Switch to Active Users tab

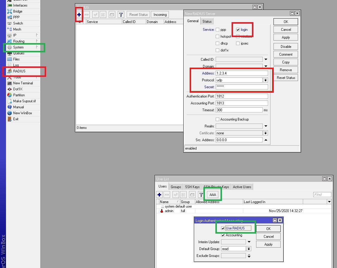click(x=242, y=187)
